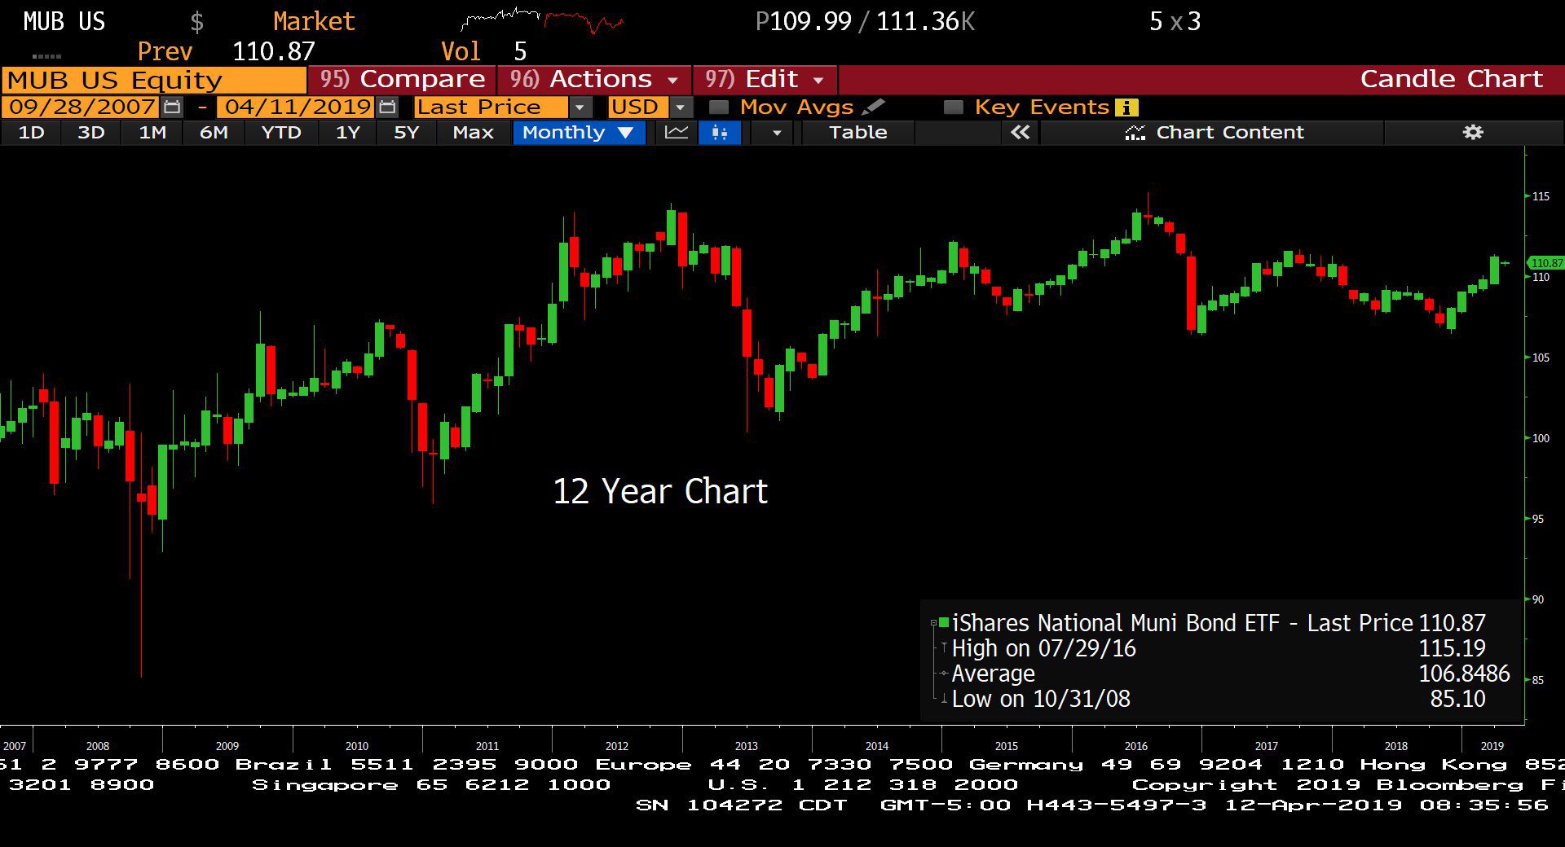Select the 6M range tab

(214, 132)
